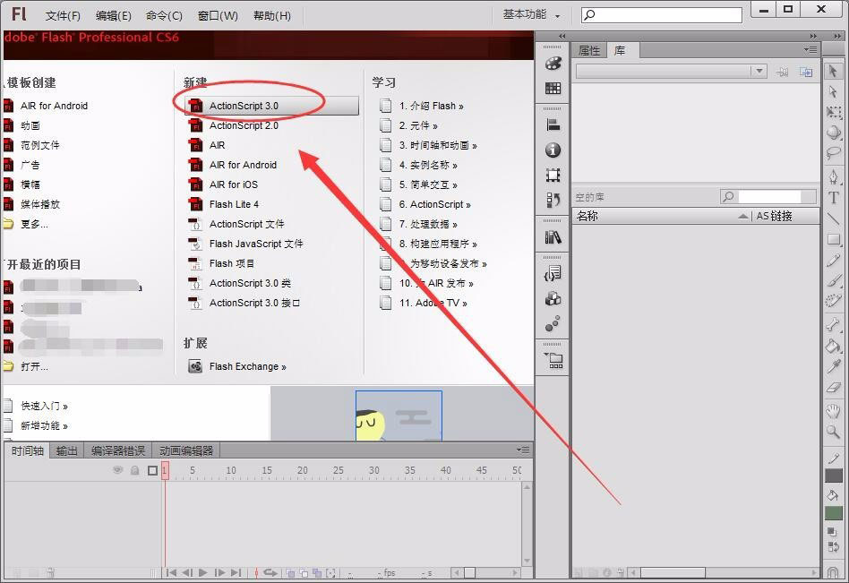Open the Color panel palette icon

[553, 64]
